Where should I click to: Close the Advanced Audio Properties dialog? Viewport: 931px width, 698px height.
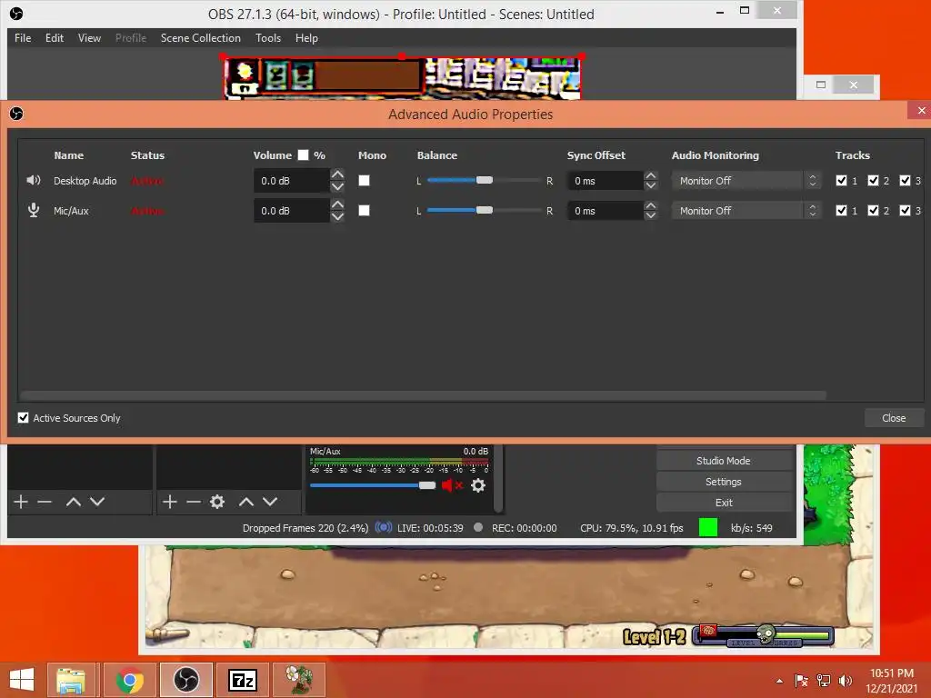[x=893, y=418]
